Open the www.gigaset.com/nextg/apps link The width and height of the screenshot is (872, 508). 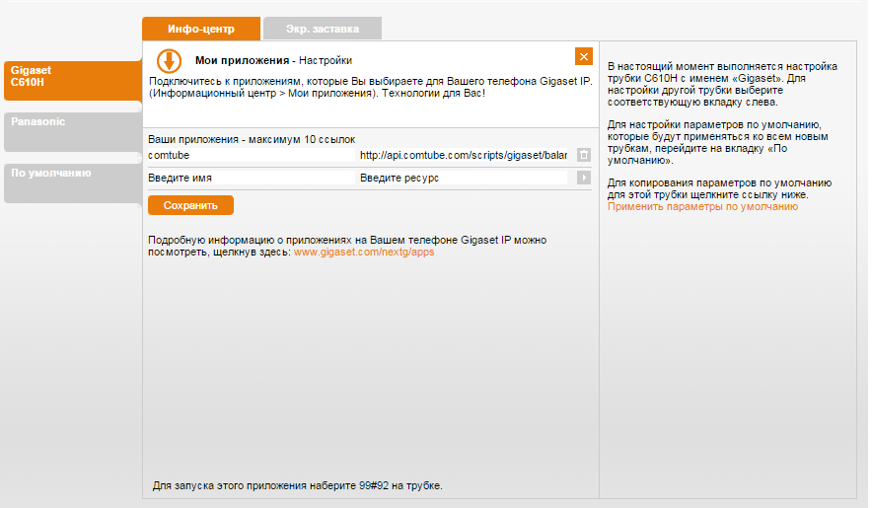(364, 253)
